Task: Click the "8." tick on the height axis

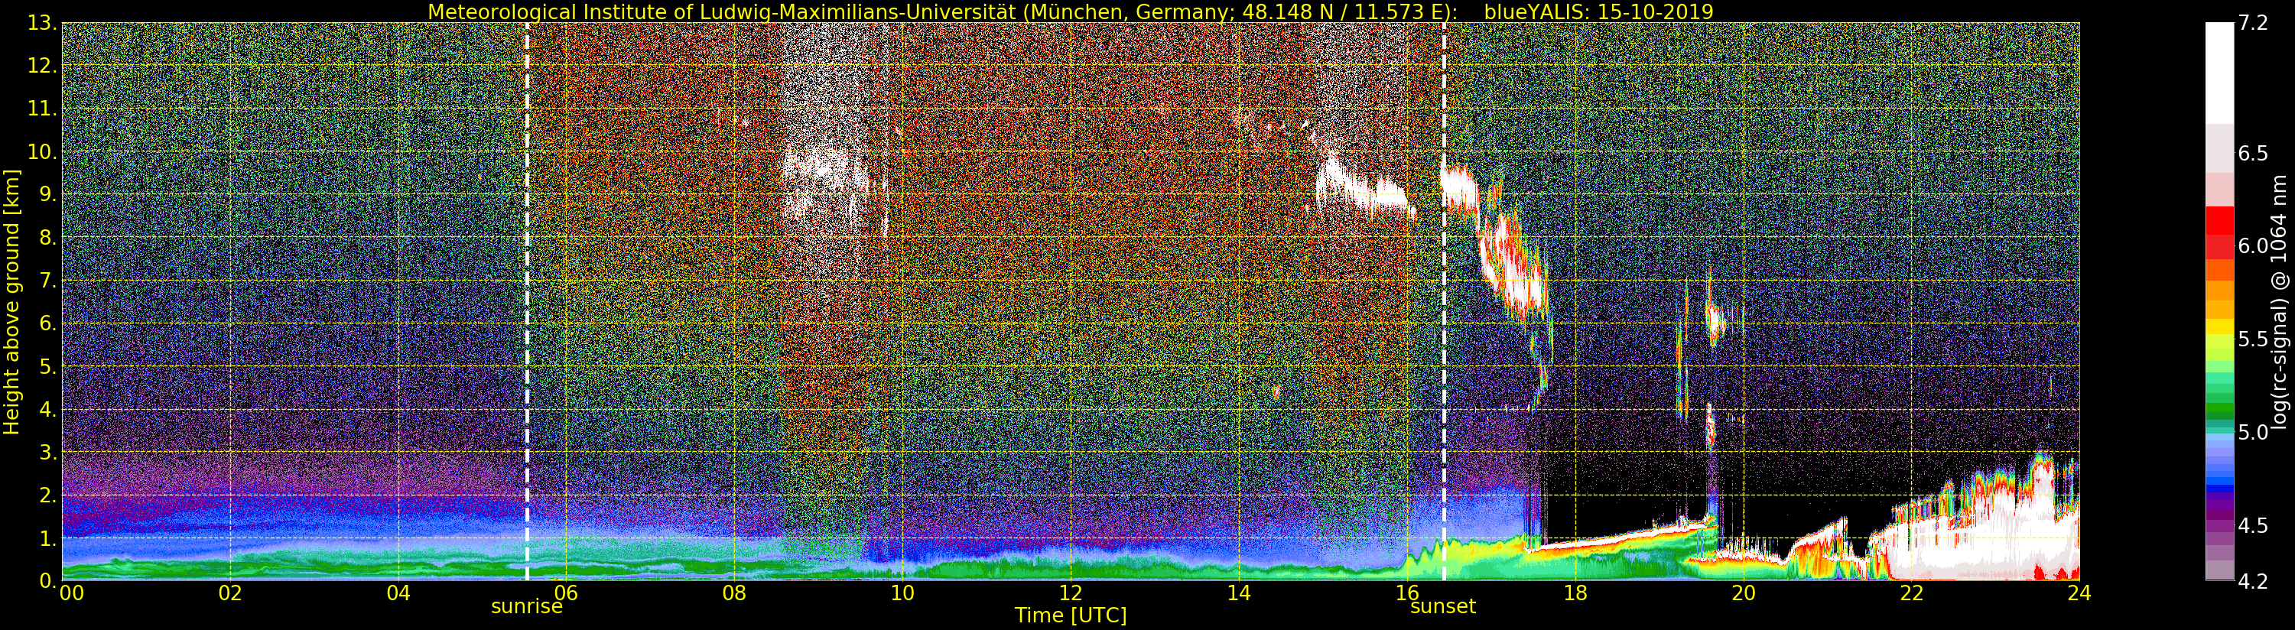Action: [48, 238]
